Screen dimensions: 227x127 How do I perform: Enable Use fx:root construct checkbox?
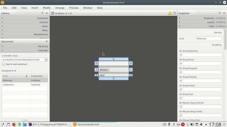pos(3,64)
